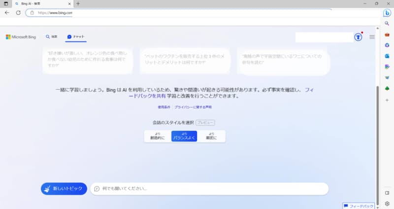Screen dimensions: 394x209
Task: Open the tab actions menu icon
Action: point(6,4)
